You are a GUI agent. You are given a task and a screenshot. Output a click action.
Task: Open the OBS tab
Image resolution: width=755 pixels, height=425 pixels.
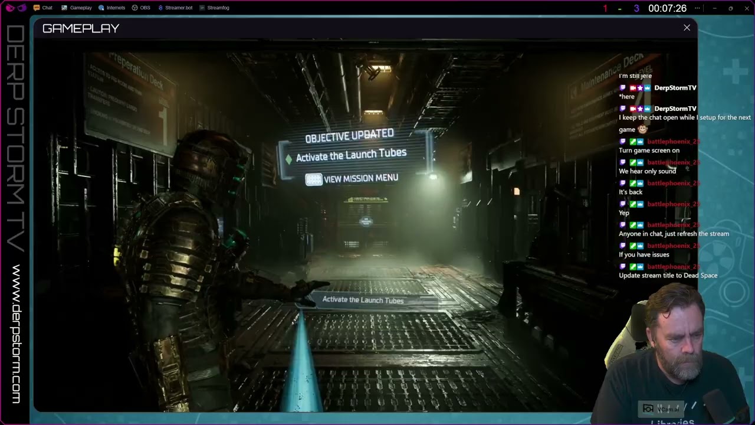coord(141,8)
